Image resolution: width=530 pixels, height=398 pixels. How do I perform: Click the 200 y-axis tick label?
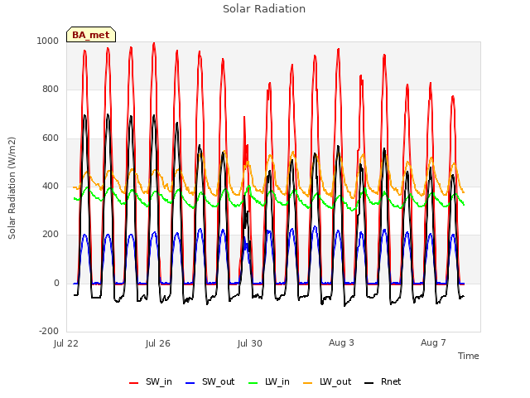(51, 234)
